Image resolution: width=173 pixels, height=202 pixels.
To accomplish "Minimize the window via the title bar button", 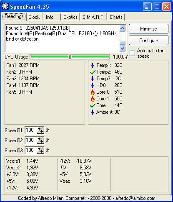I will click(147, 6).
